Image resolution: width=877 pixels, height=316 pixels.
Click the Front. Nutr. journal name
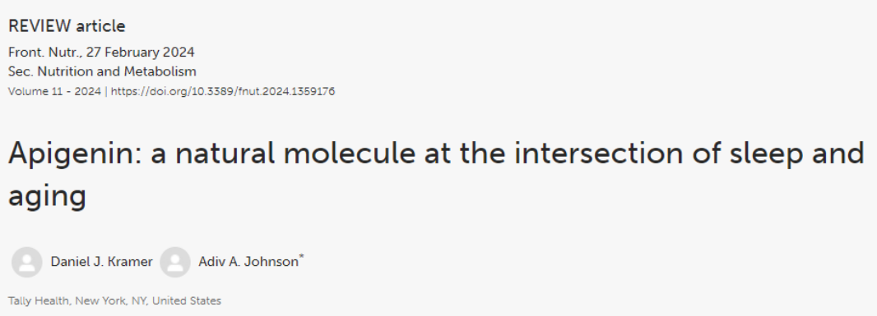(x=44, y=53)
